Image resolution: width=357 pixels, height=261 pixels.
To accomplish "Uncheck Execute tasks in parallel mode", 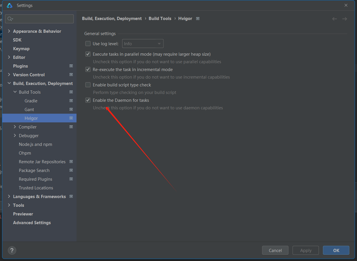I will 88,54.
